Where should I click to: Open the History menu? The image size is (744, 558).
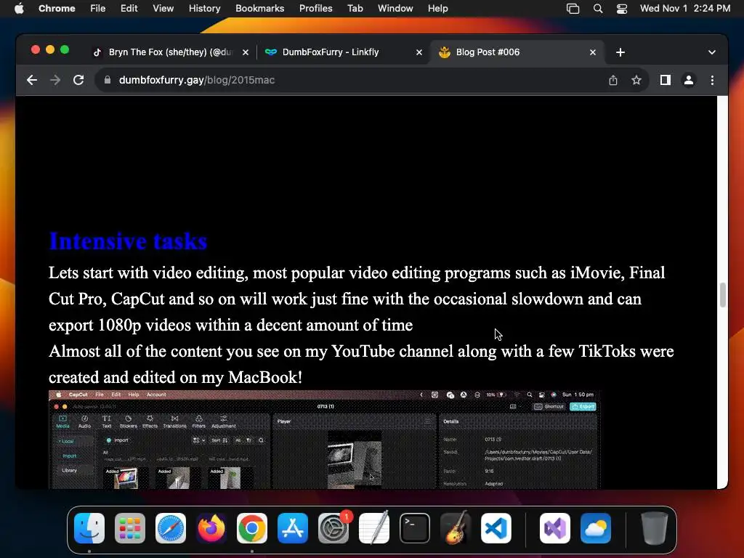(x=204, y=9)
